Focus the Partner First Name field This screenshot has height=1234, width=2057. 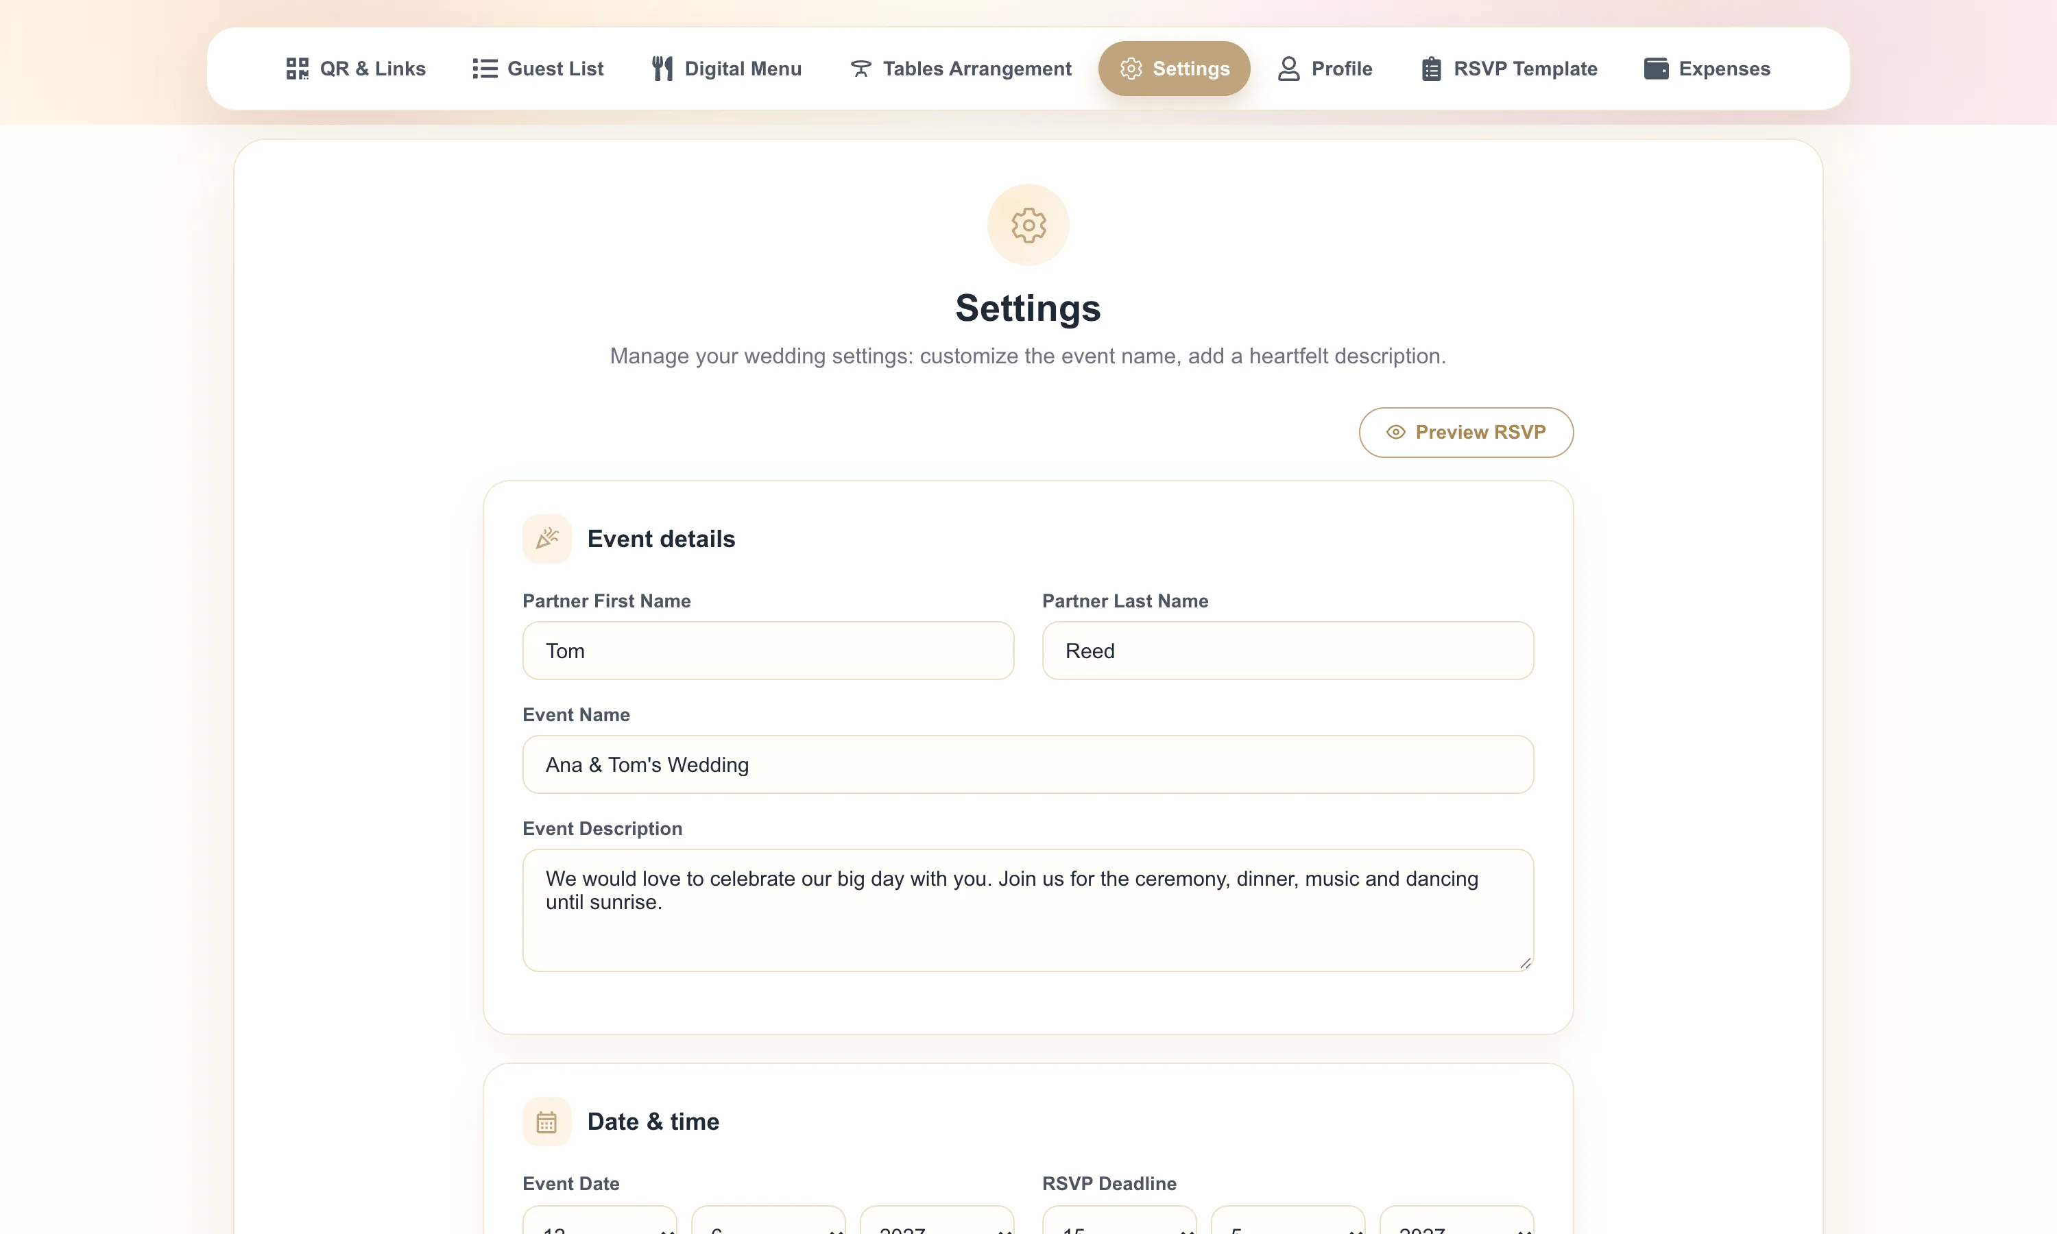pos(768,651)
